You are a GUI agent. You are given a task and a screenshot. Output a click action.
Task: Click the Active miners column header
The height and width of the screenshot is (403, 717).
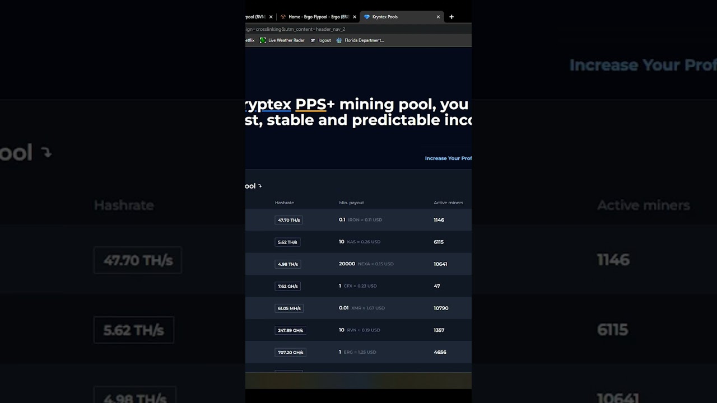pos(448,203)
